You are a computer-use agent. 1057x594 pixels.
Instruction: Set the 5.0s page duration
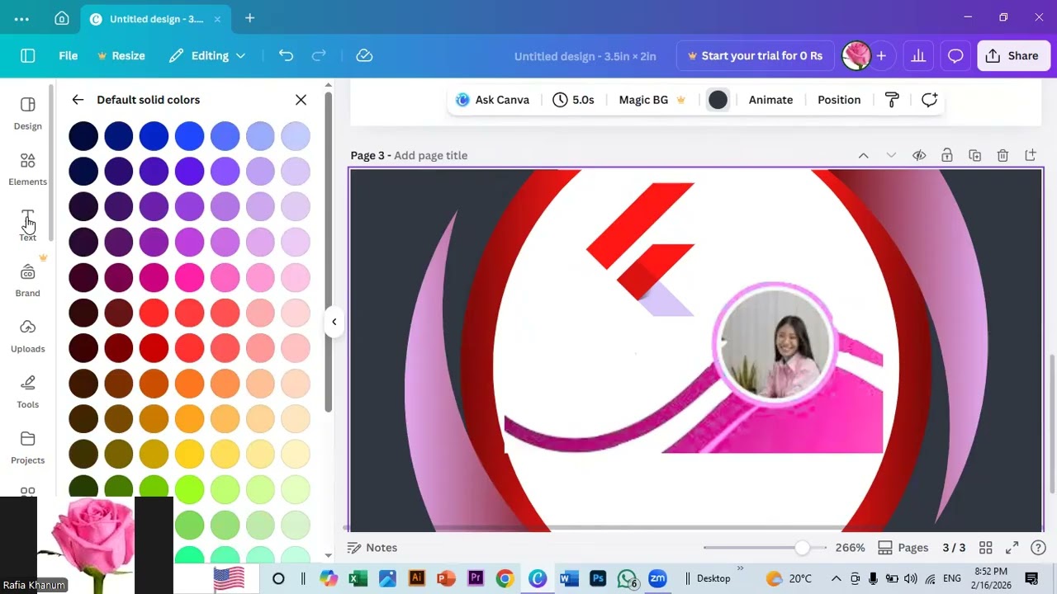574,100
